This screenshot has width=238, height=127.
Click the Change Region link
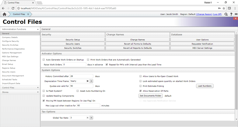(x=204, y=14)
